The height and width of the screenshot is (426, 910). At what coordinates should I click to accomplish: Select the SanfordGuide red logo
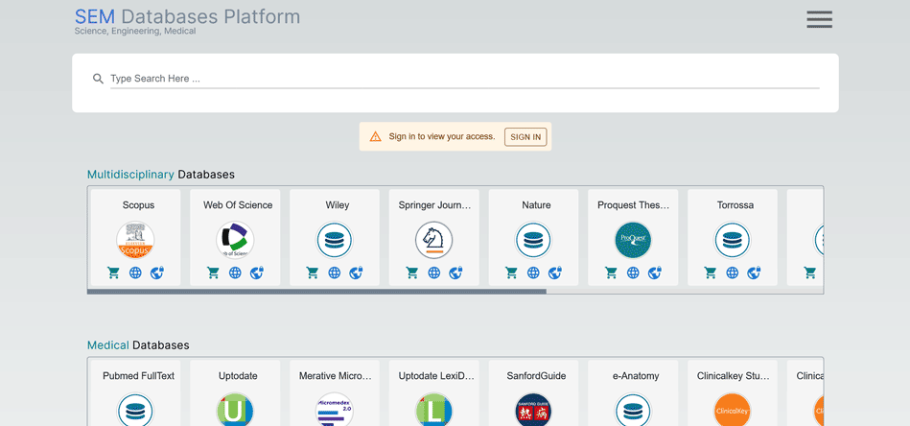click(x=533, y=410)
